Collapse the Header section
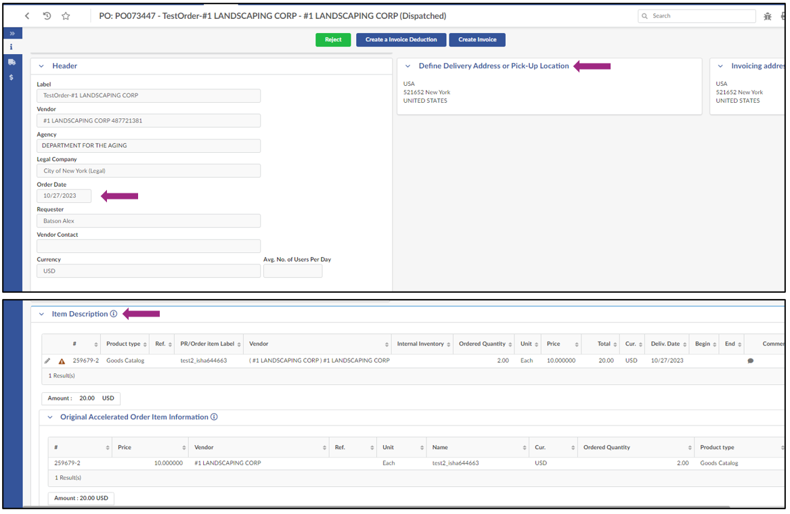Image resolution: width=790 pixels, height=514 pixels. pos(43,66)
